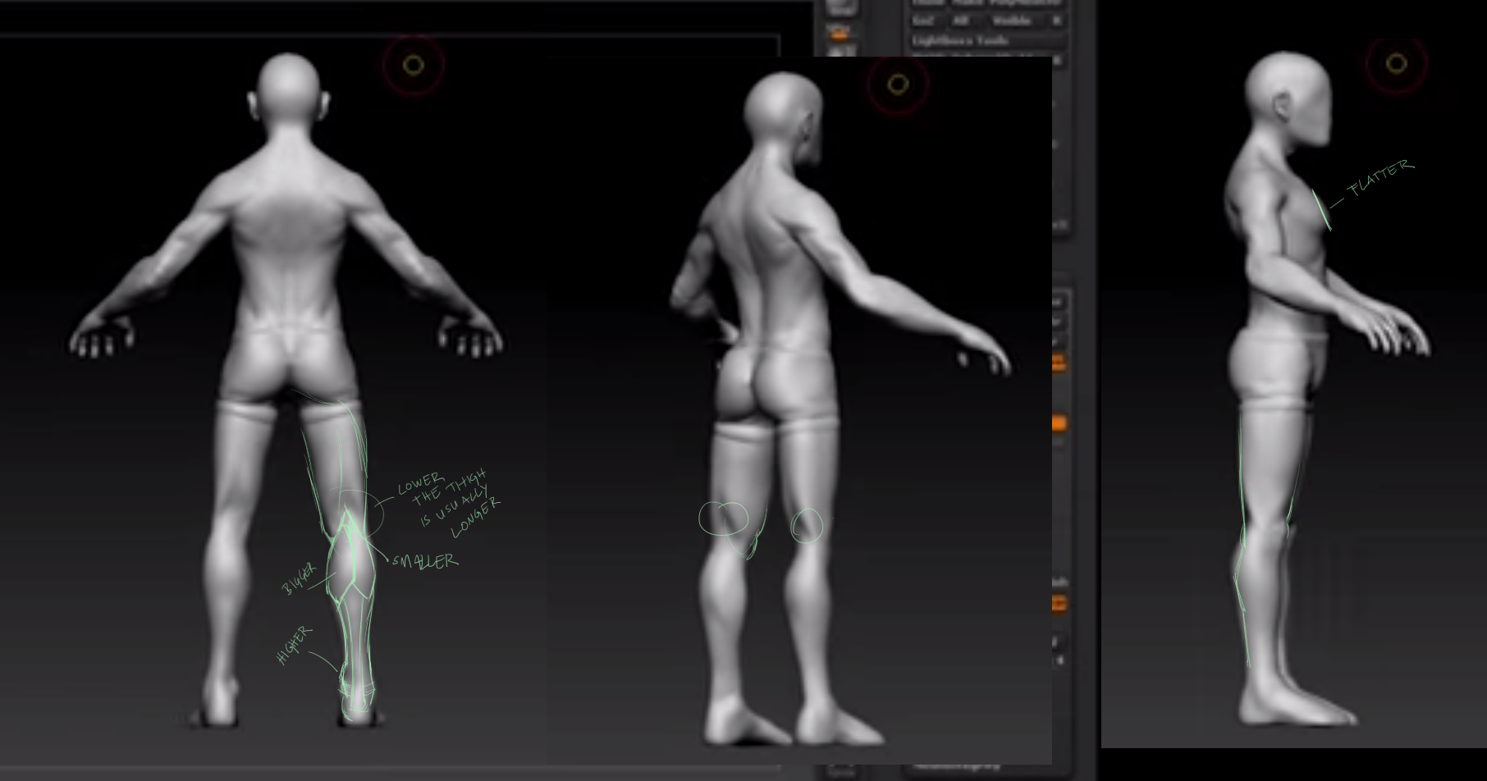Open Lightbox Tools in the Tool panel

pyautogui.click(x=989, y=40)
